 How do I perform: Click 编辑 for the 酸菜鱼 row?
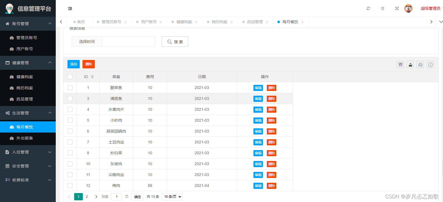[258, 88]
